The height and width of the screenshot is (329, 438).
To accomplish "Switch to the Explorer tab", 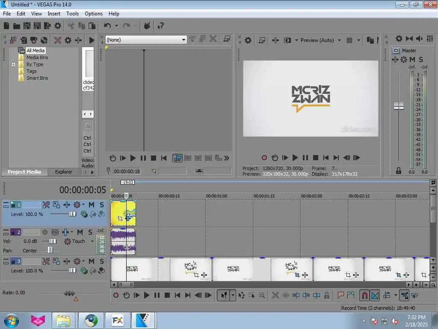I will click(x=63, y=172).
